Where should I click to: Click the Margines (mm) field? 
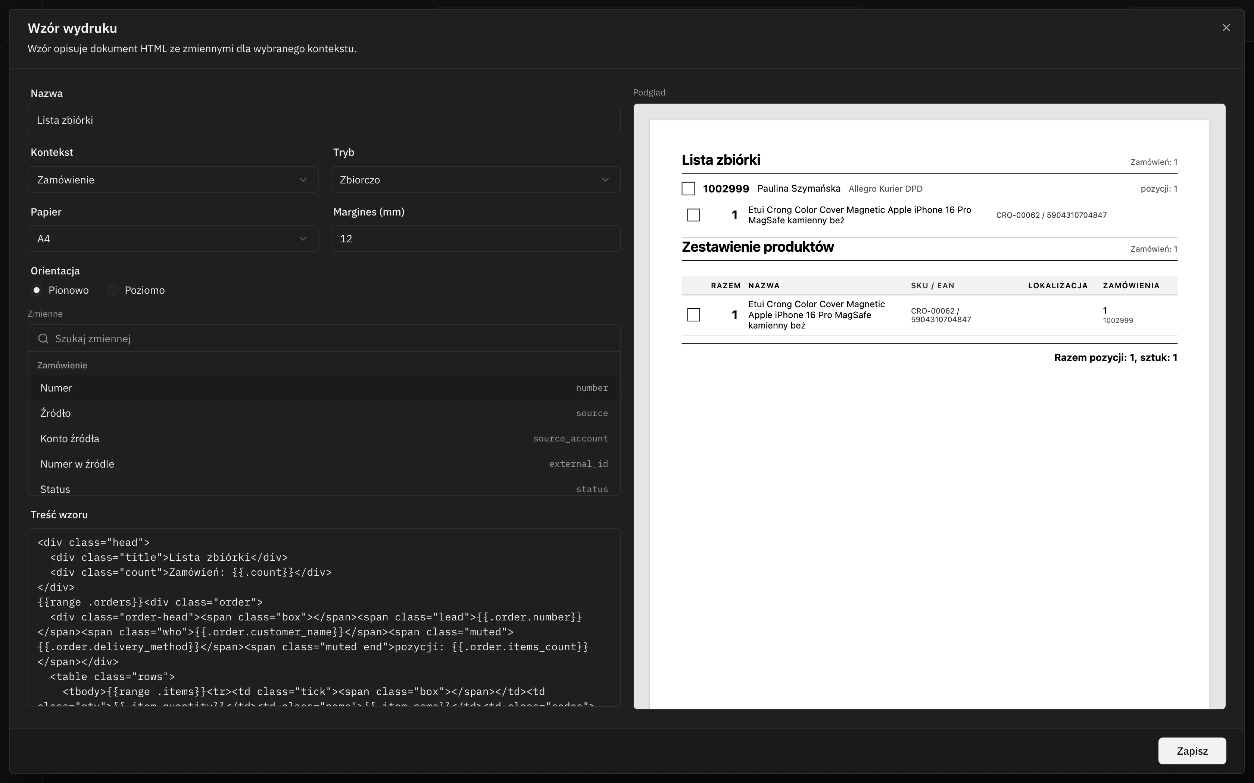(x=476, y=239)
